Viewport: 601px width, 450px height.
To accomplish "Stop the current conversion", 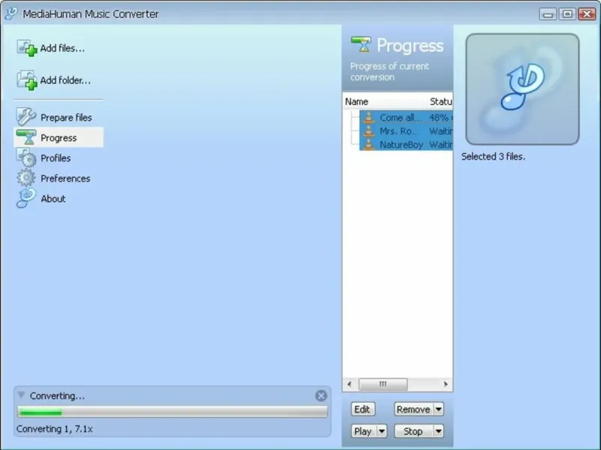I will coord(413,431).
